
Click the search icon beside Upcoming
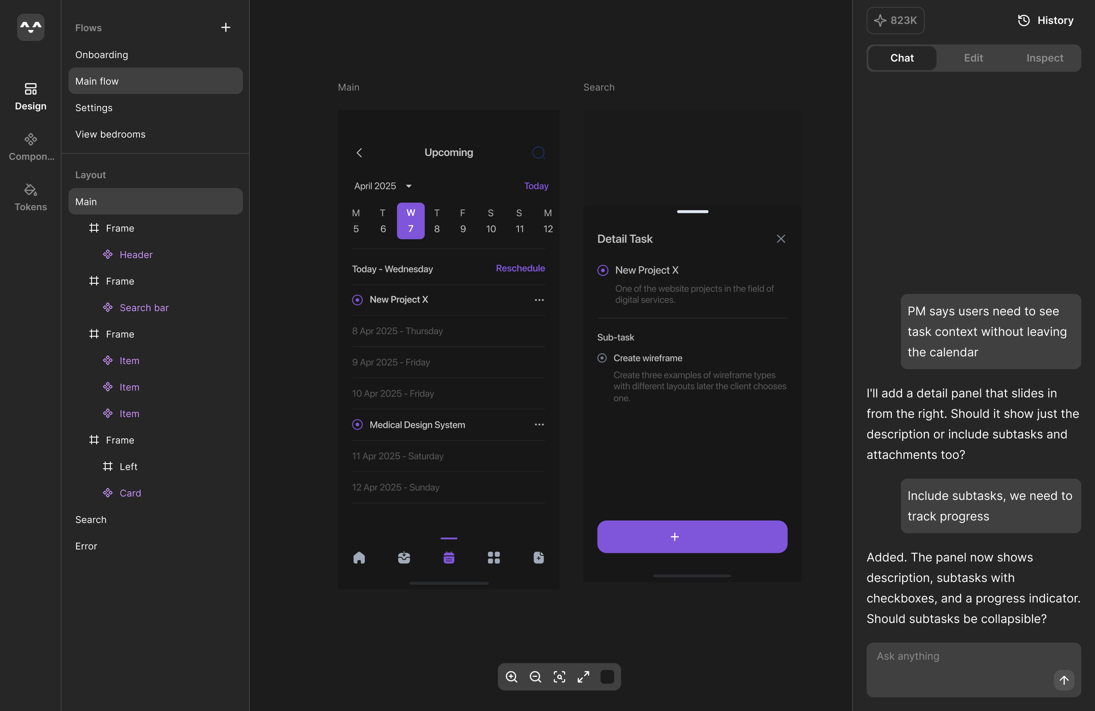pos(538,152)
